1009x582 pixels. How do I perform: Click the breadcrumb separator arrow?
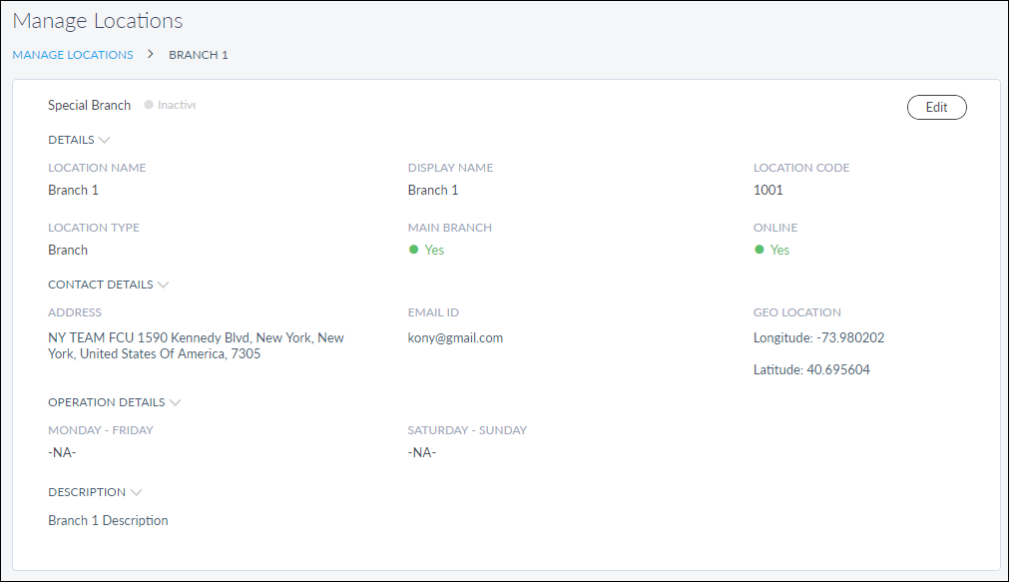coord(151,55)
